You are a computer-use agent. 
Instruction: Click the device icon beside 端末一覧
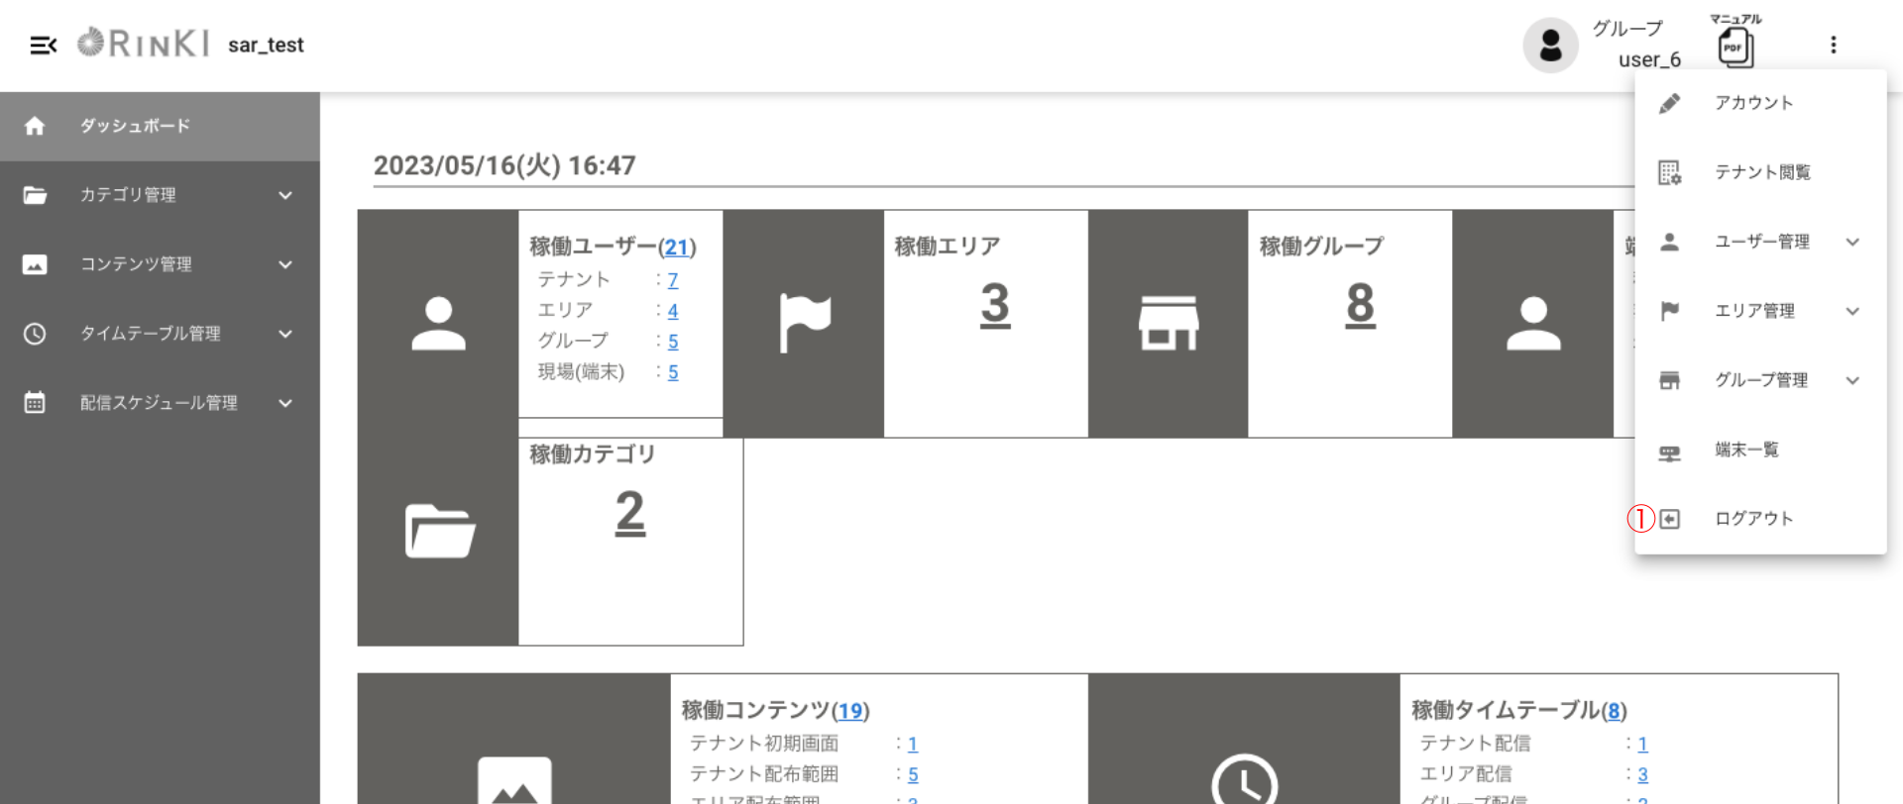[x=1669, y=452]
